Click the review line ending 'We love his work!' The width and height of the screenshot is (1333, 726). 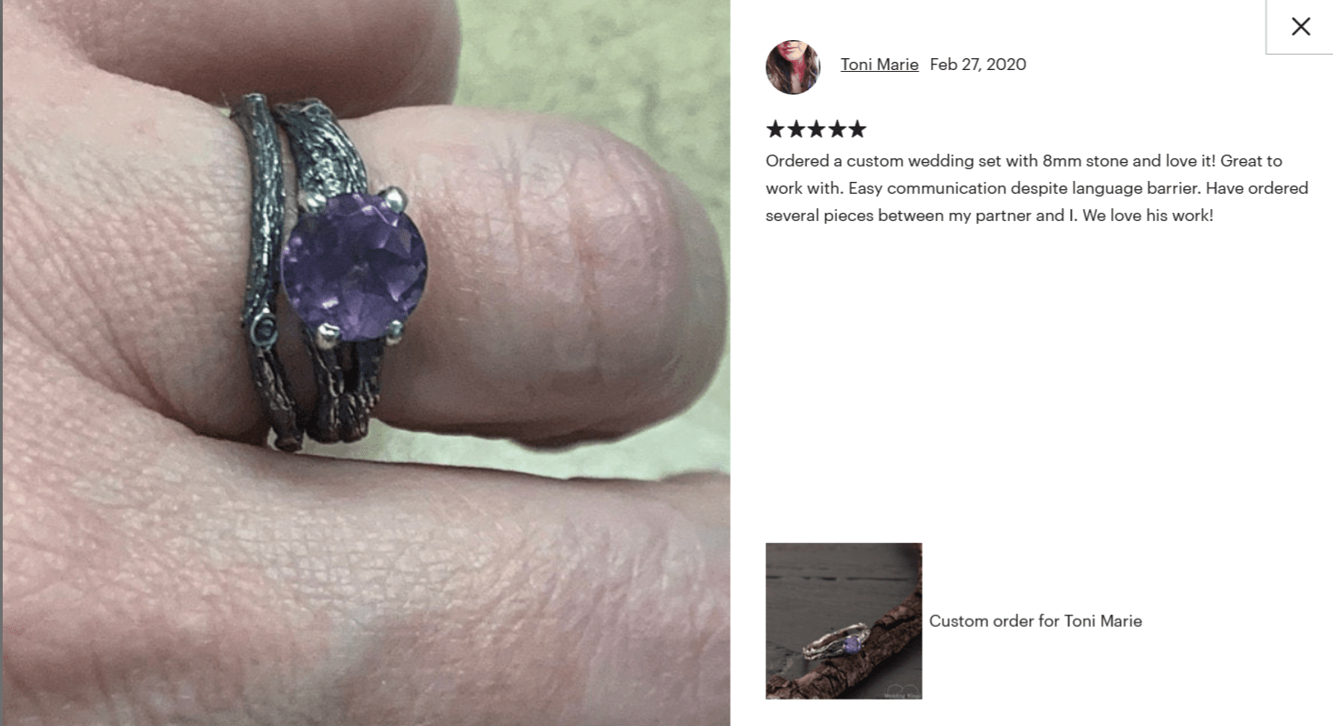(989, 217)
